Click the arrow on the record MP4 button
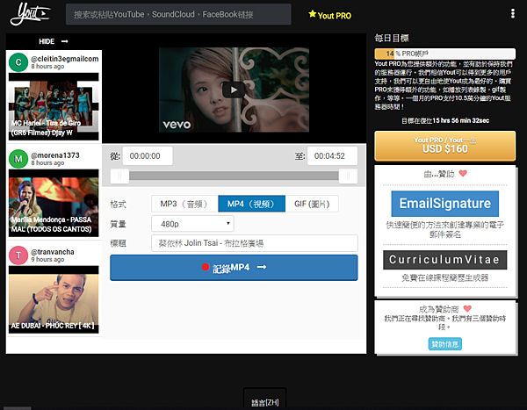 pyautogui.click(x=262, y=267)
